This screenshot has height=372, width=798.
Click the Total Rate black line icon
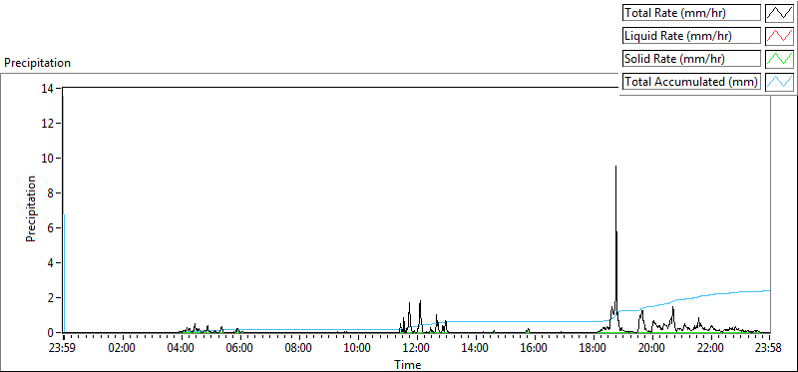(779, 13)
